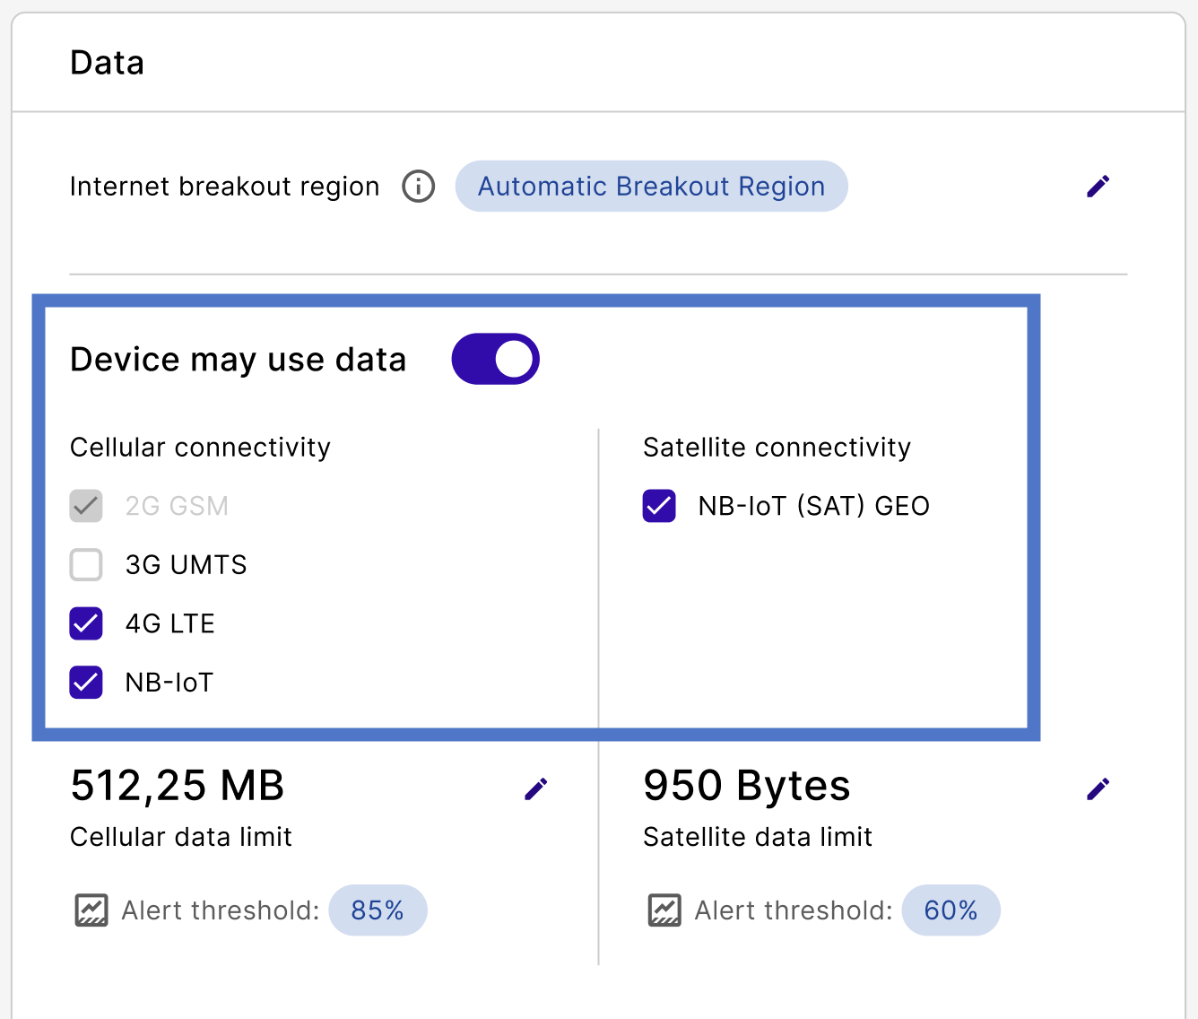
Task: Edit the cellular data limit pencil
Action: pos(535,788)
